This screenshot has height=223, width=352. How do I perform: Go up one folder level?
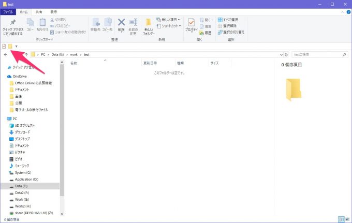[26, 54]
